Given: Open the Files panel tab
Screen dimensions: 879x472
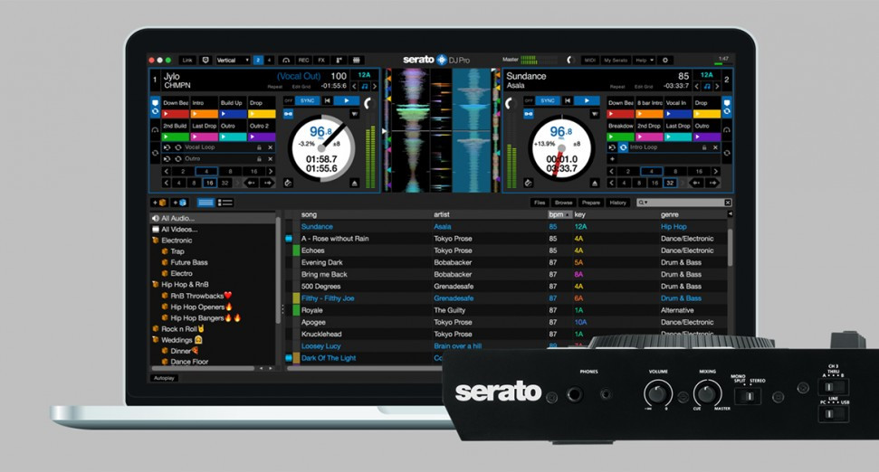Looking at the screenshot, I should 540,203.
